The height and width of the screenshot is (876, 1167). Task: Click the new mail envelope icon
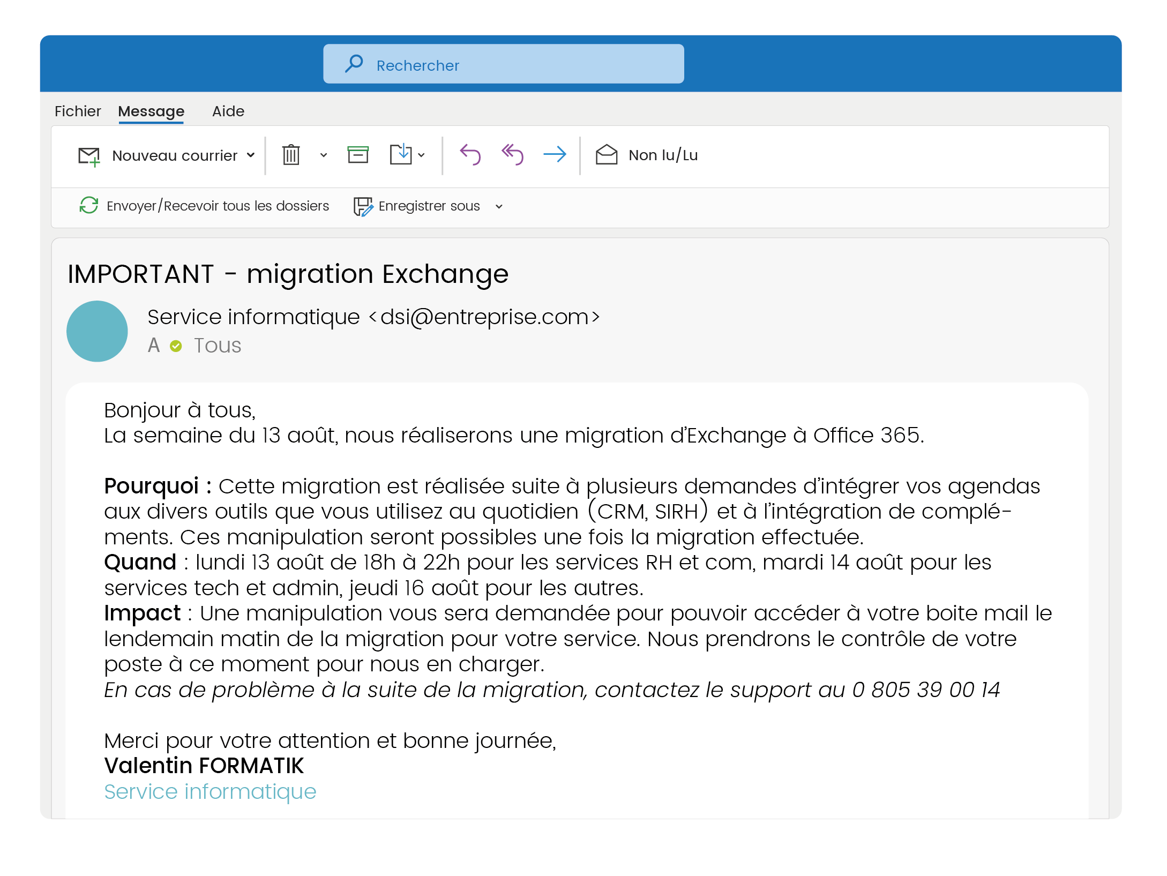pos(89,156)
